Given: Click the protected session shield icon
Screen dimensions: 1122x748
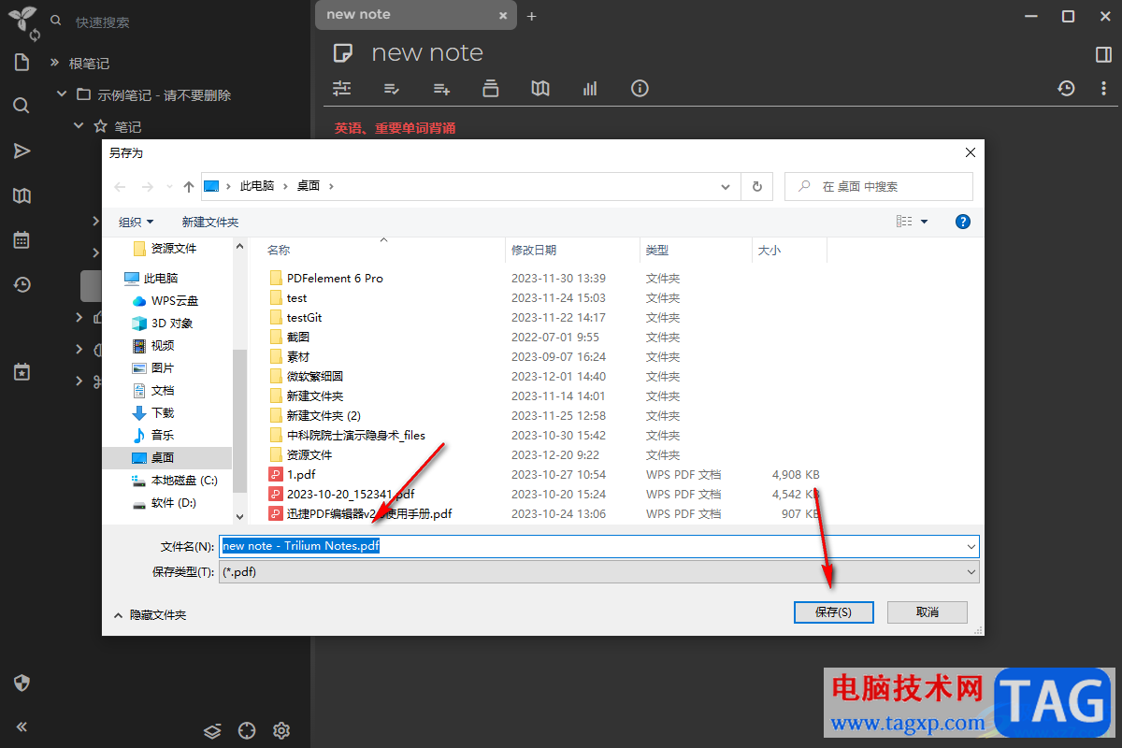Looking at the screenshot, I should pyautogui.click(x=22, y=683).
